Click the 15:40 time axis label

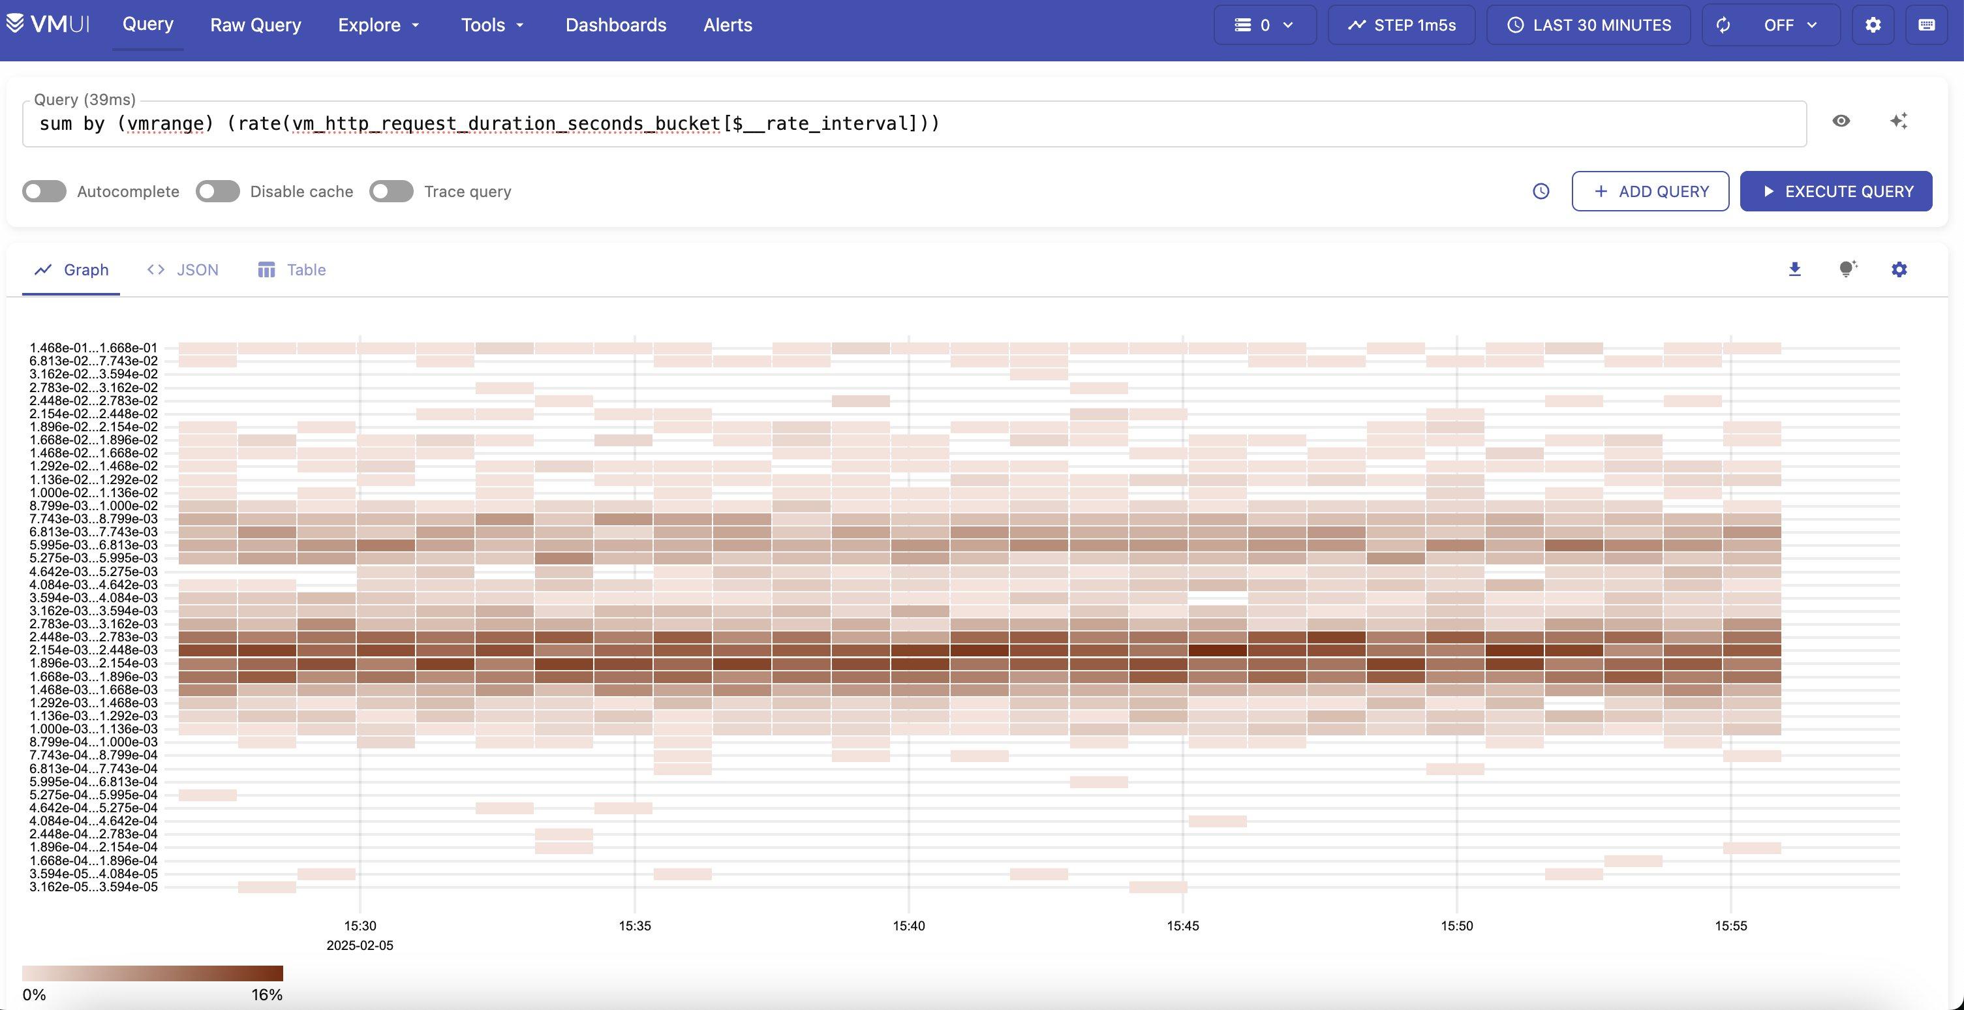click(909, 926)
